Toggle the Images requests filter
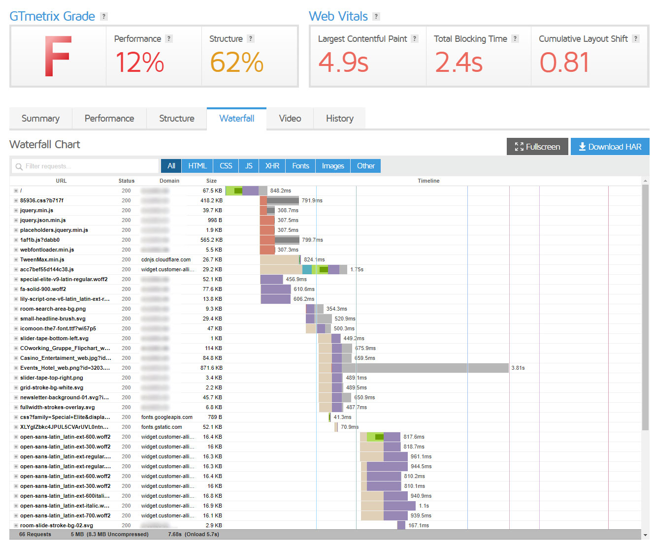The height and width of the screenshot is (545, 655). [x=332, y=166]
